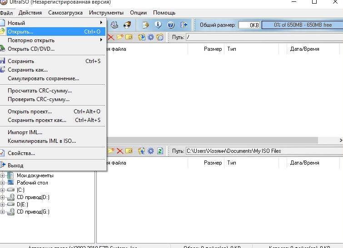Expand the Рабочий стол tree node
343x248 pixels.
(2, 183)
